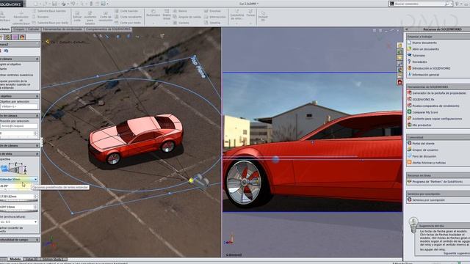Viewport: 470px width, 264px height.
Task: Open the Herramientas de renderizado tab
Action: (62, 29)
